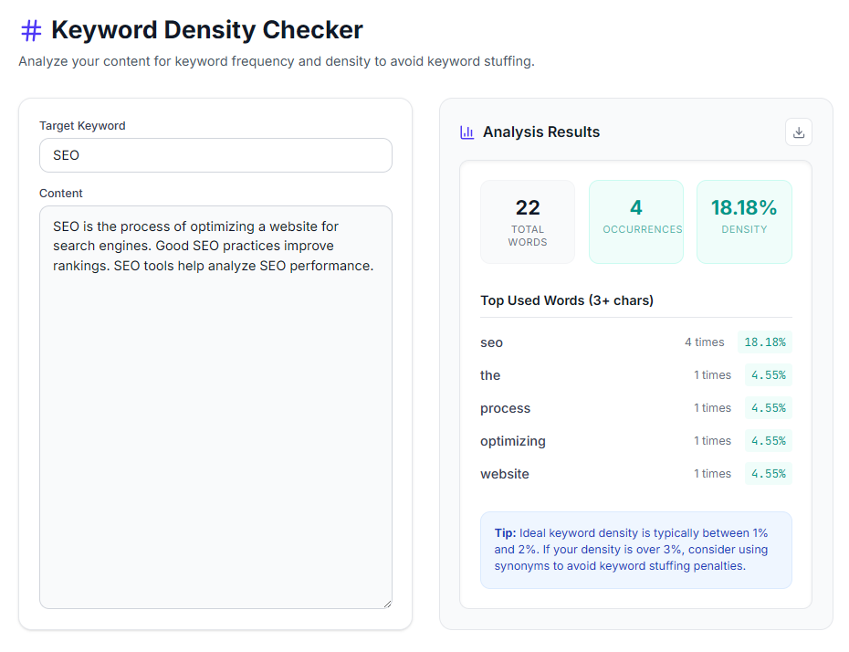The height and width of the screenshot is (652, 849).
Task: Click '1 times' in the process row
Action: tap(713, 408)
